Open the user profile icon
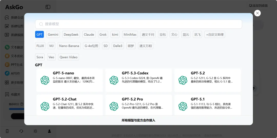 (50, 131)
